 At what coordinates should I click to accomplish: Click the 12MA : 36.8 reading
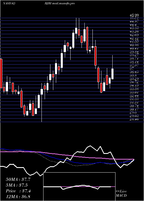pos(18,197)
